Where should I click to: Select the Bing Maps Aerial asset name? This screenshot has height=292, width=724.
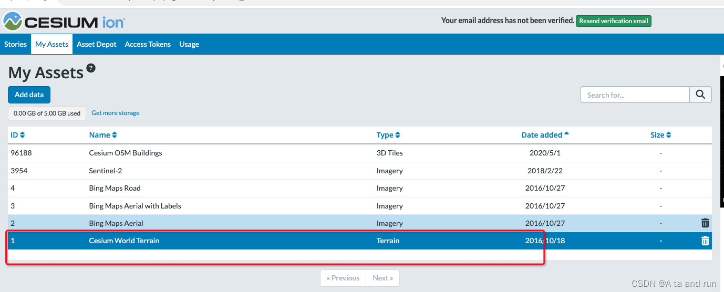(x=116, y=223)
